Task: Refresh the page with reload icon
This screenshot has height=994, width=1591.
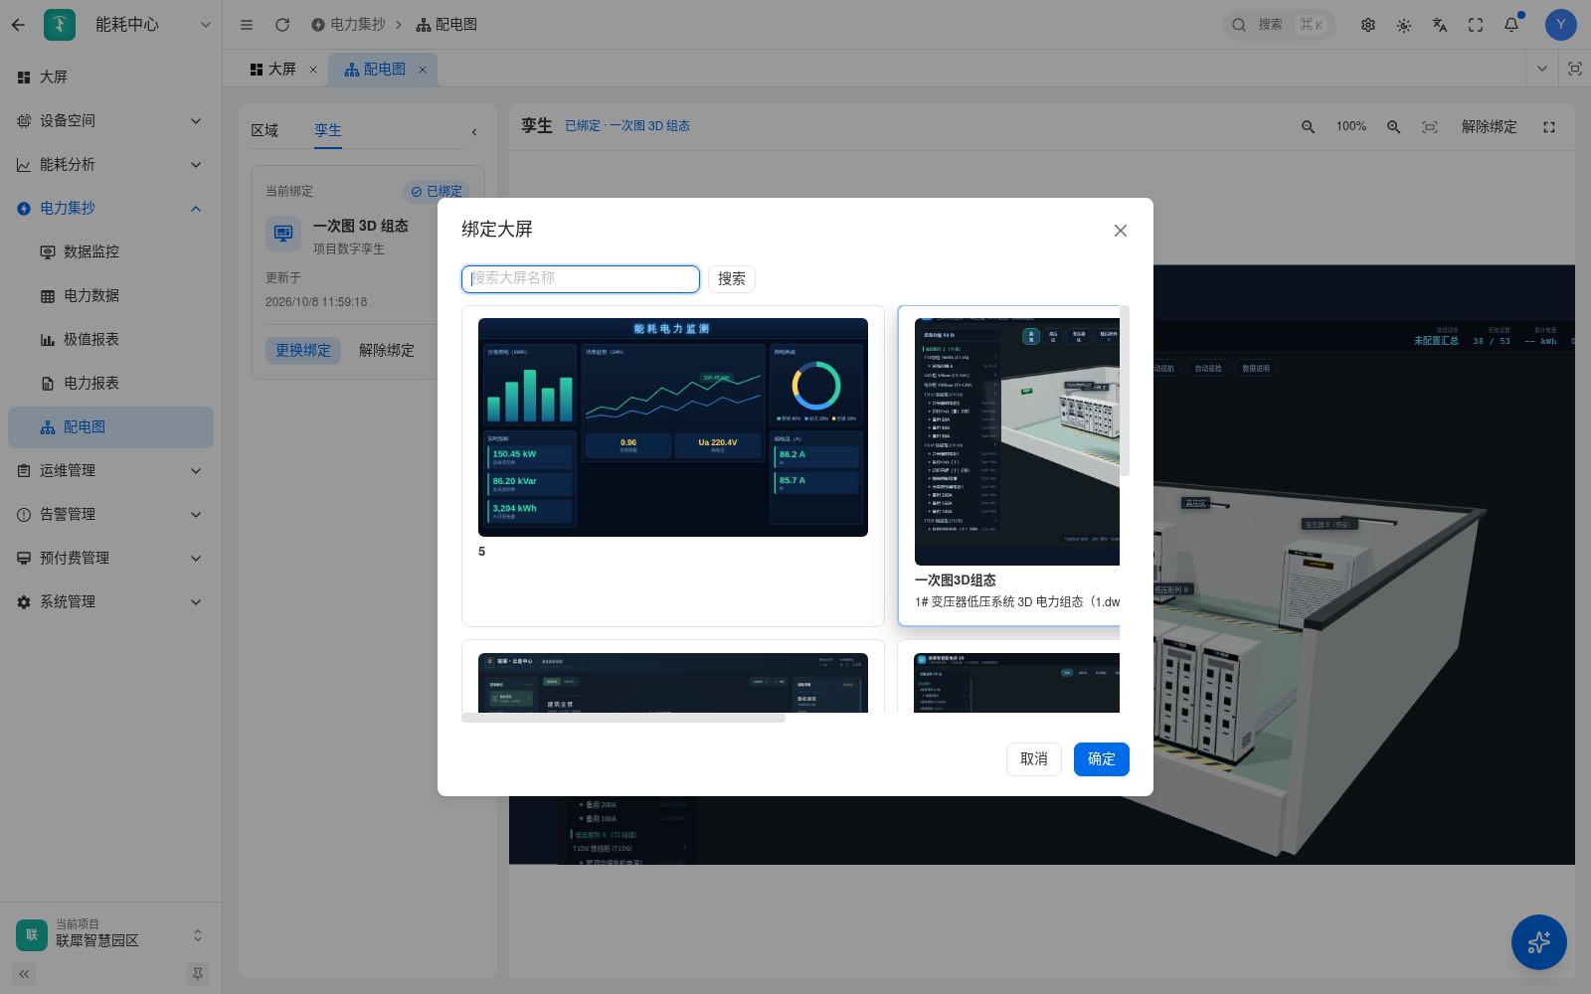Action: [x=282, y=25]
